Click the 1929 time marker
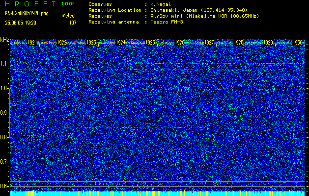Viewport: 309px width, 196px height. pos(268,43)
